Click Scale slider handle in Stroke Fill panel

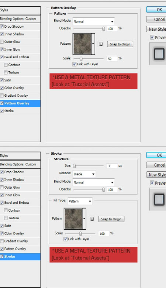tap(80, 233)
